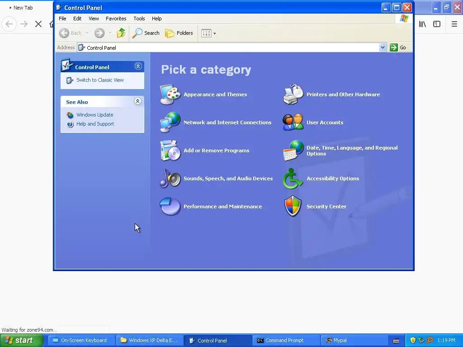Click Network and Internet Connections link

227,122
